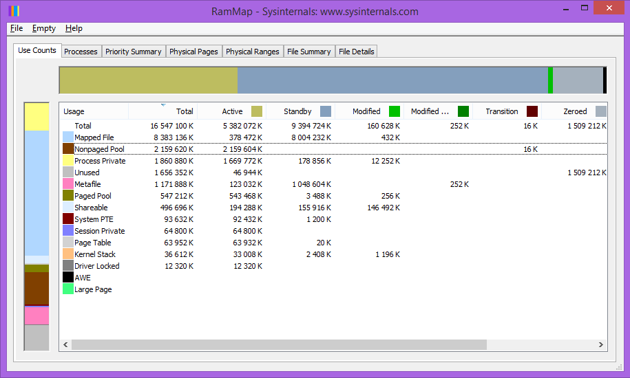
Task: Click the Large Page green icon
Action: pos(68,289)
